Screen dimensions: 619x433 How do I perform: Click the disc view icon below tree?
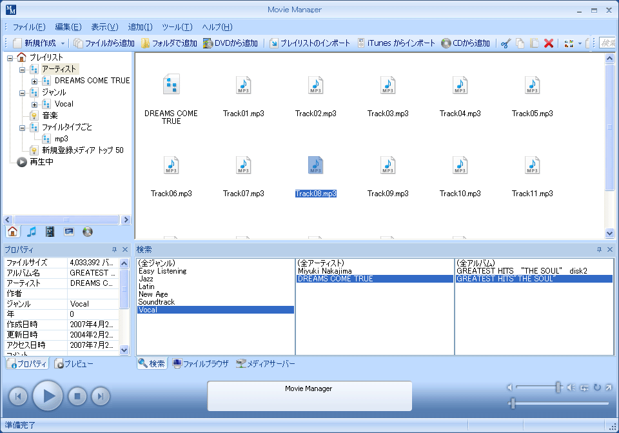pyautogui.click(x=87, y=232)
